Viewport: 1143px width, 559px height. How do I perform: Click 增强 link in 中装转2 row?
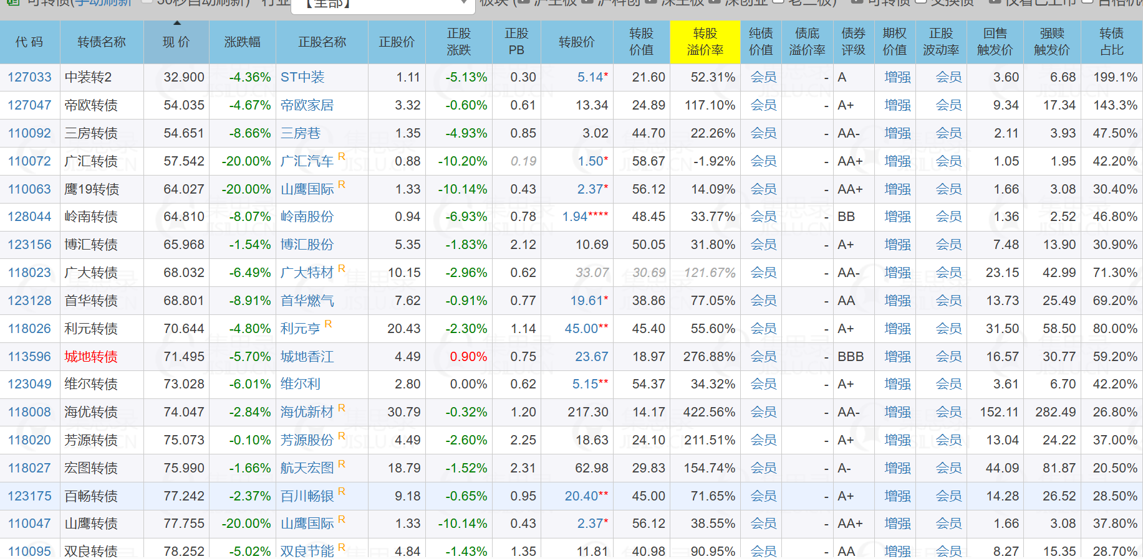(897, 77)
